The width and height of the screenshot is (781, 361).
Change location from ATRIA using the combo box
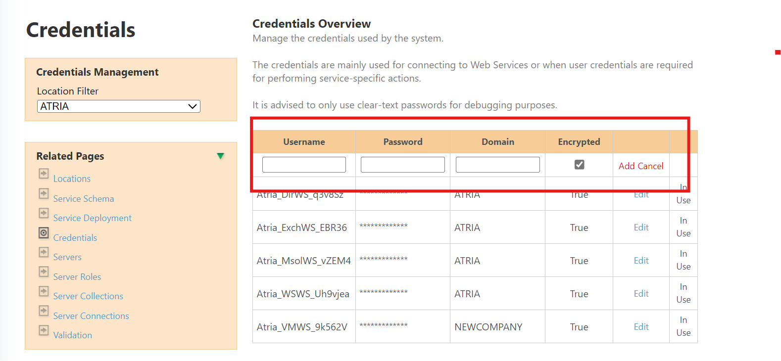point(118,106)
